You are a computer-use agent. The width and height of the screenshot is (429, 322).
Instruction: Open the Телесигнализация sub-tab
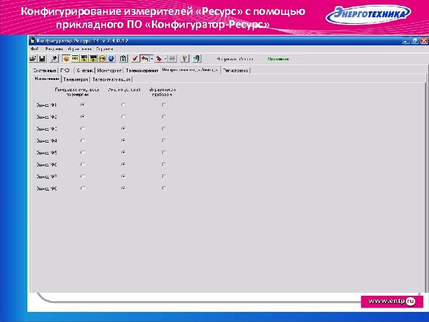coord(111,79)
